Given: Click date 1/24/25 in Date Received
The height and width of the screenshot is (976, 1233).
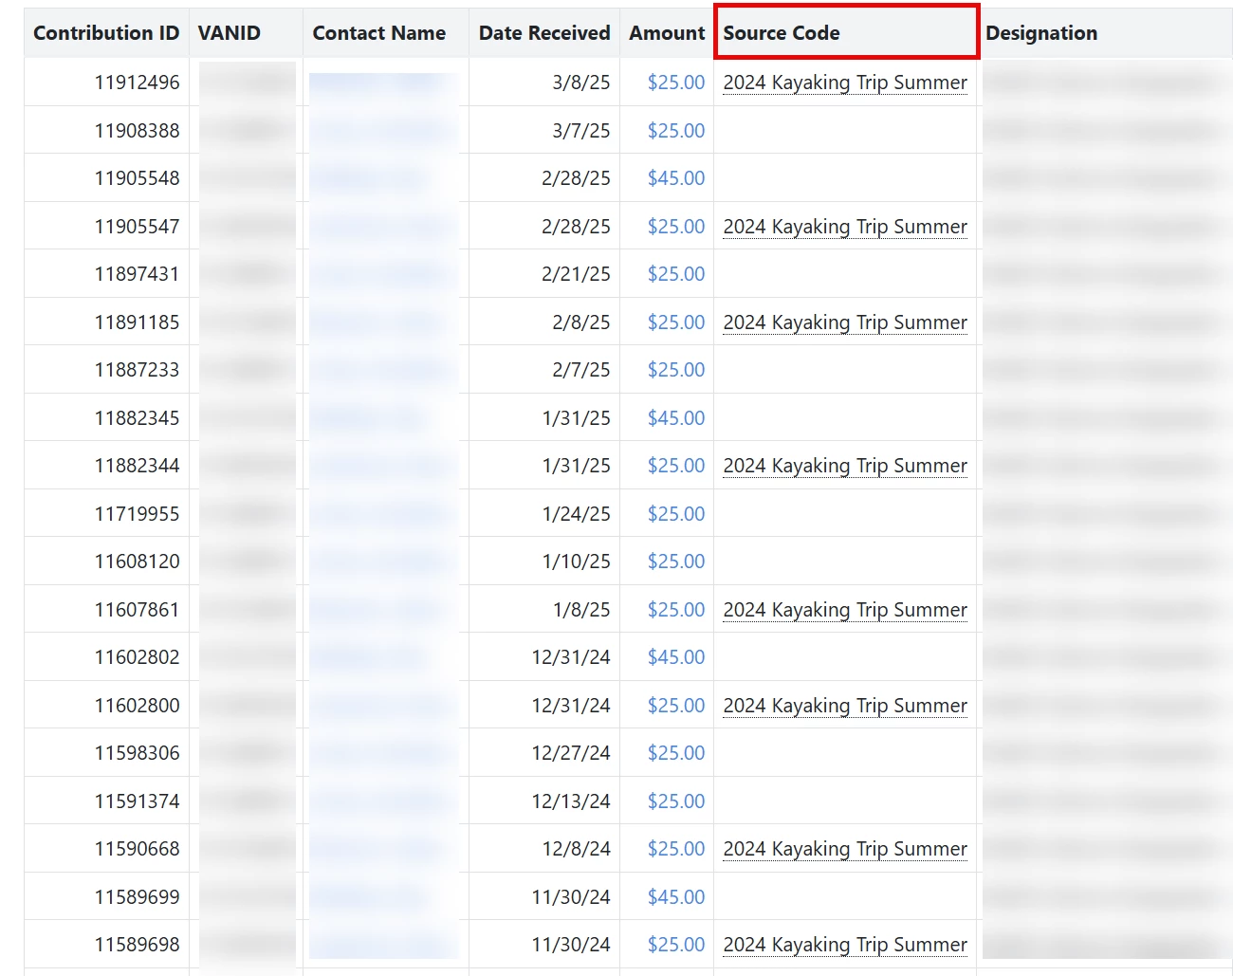Looking at the screenshot, I should click(576, 514).
